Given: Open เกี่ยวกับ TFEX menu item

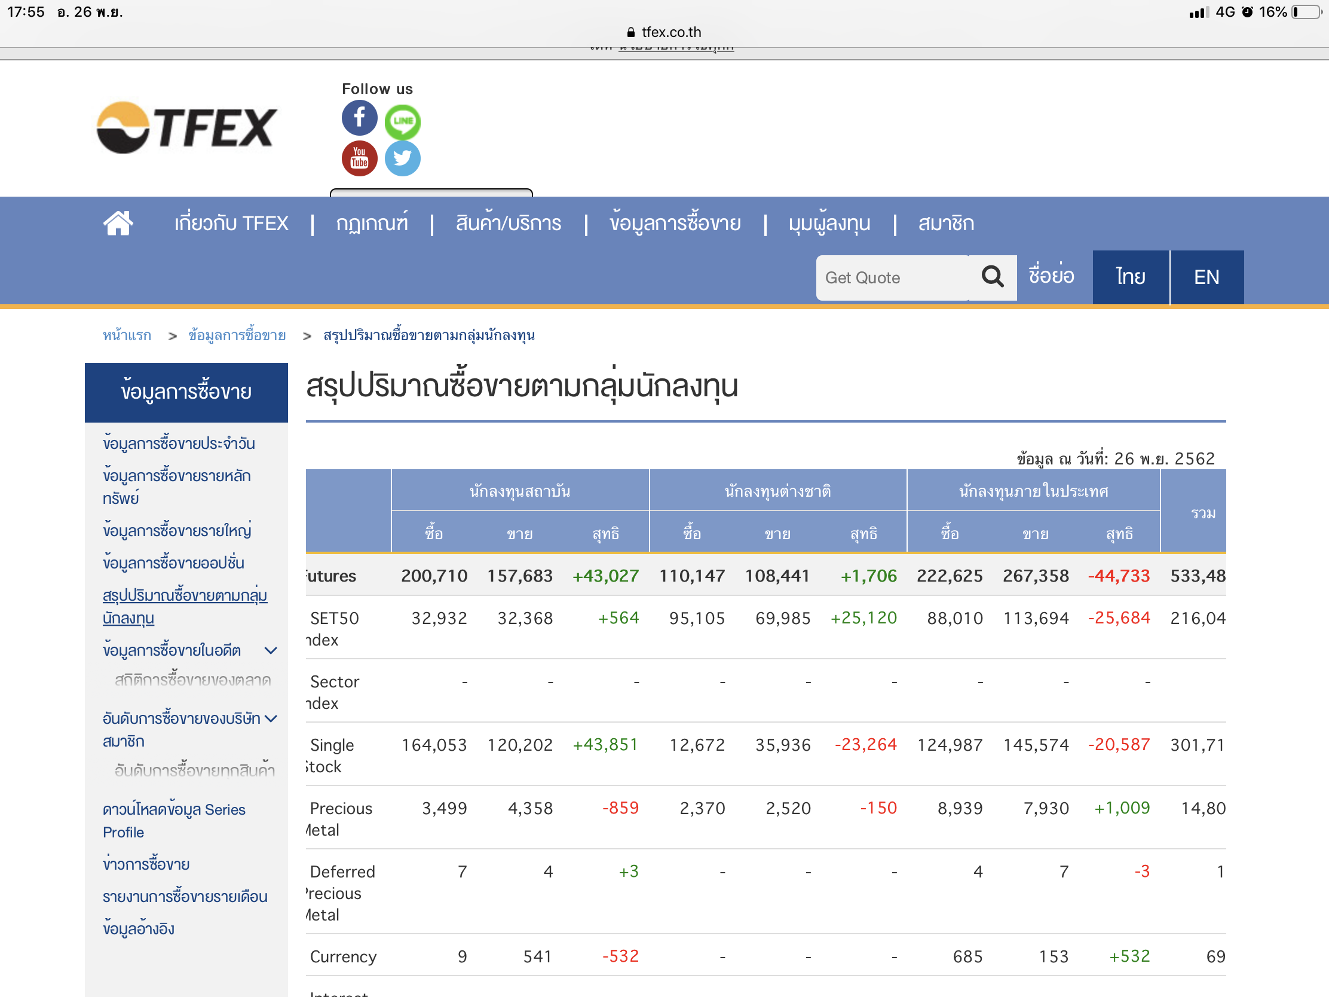Looking at the screenshot, I should [231, 223].
